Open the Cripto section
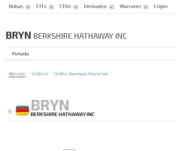Image resolution: width=176 pixels, height=151 pixels. 161,7
